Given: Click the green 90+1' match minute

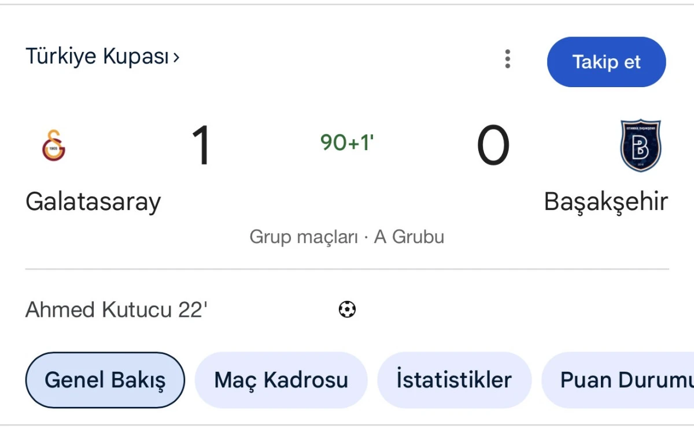Looking at the screenshot, I should click(347, 142).
